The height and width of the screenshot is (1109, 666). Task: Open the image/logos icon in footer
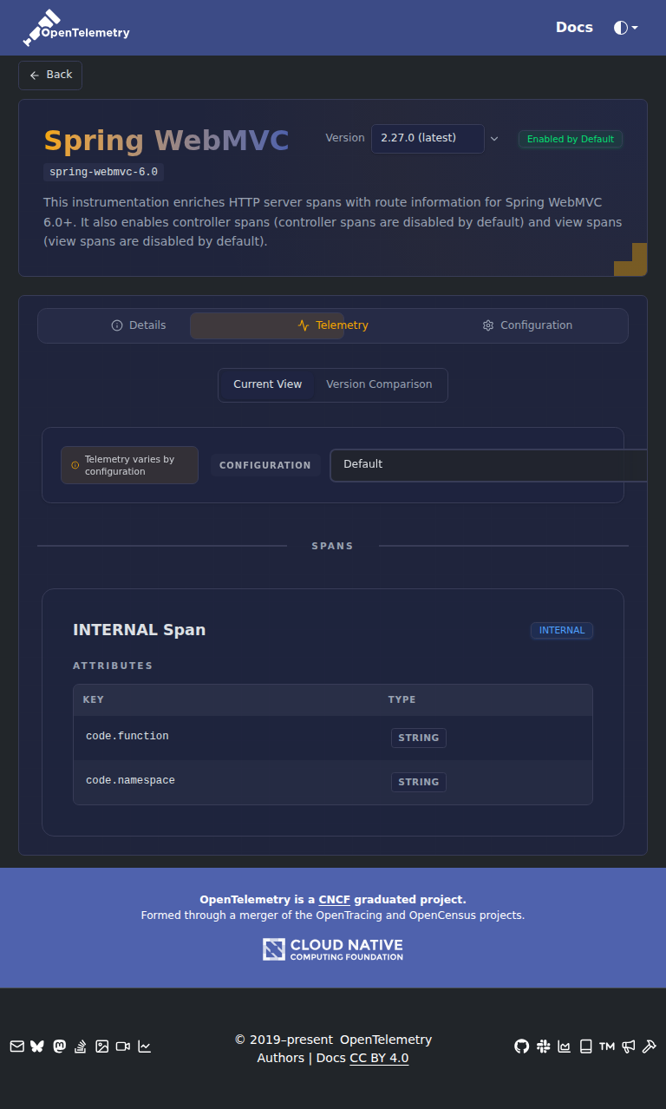101,1047
